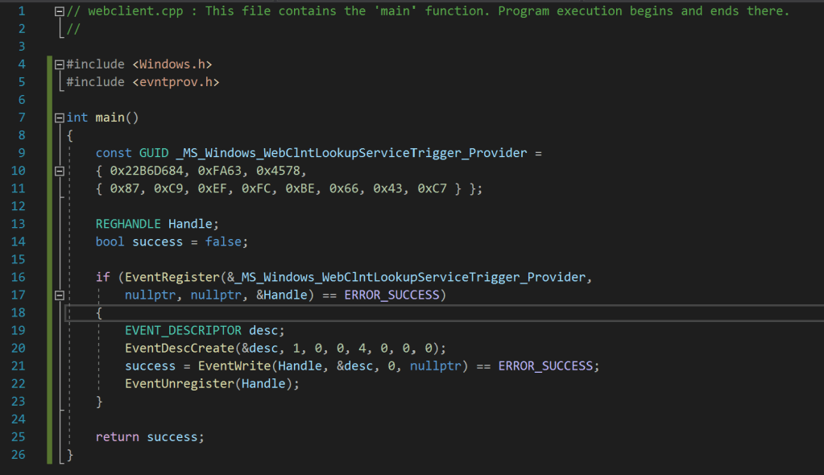This screenshot has height=475, width=824.
Task: Collapse the EventRegister if-statement block
Action: (x=59, y=295)
